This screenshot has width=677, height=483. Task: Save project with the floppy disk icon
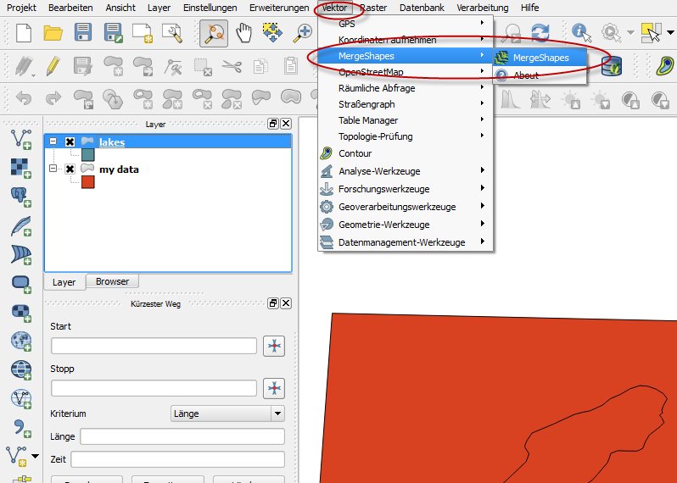pos(83,33)
